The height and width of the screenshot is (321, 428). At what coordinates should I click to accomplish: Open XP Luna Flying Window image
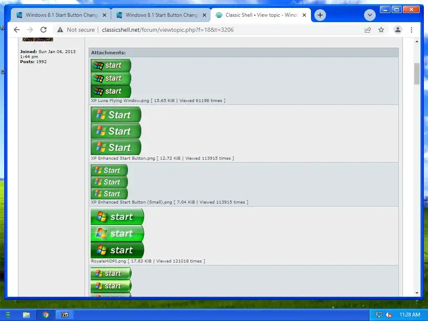[x=111, y=78]
